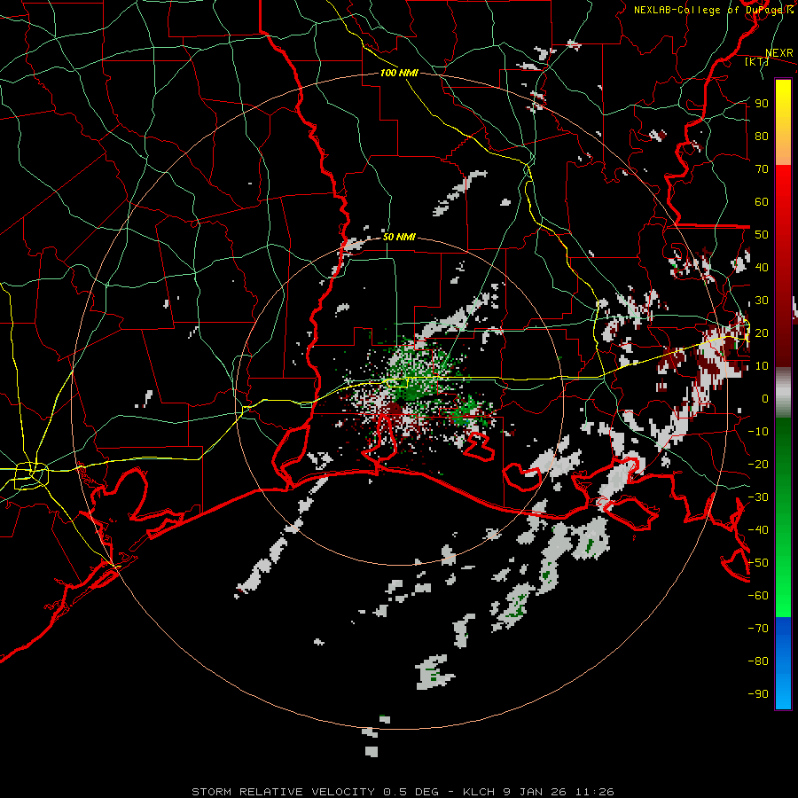Click the "-80" label on the velocity scale
Screen dimensions: 798x798
pos(758,661)
